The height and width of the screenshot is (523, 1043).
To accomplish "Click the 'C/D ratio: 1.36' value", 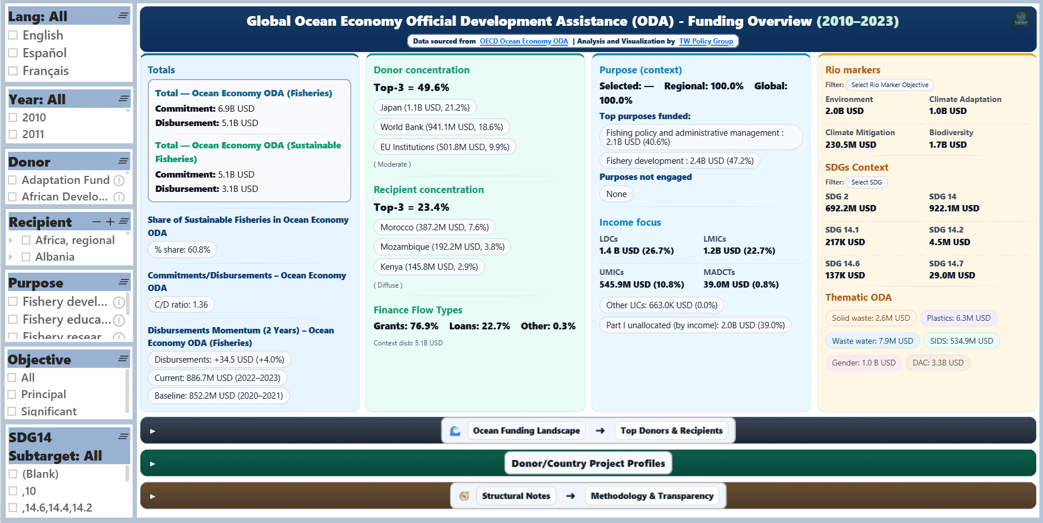I will click(x=181, y=305).
